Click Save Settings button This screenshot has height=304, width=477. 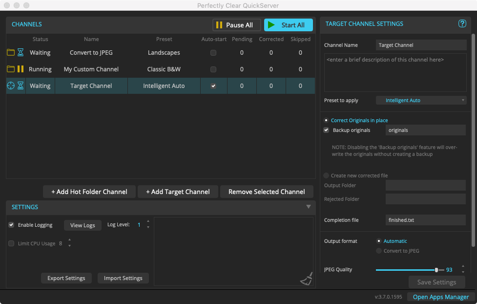tap(436, 282)
